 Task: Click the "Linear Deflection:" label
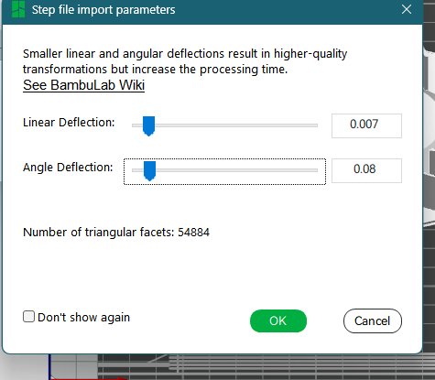click(69, 123)
